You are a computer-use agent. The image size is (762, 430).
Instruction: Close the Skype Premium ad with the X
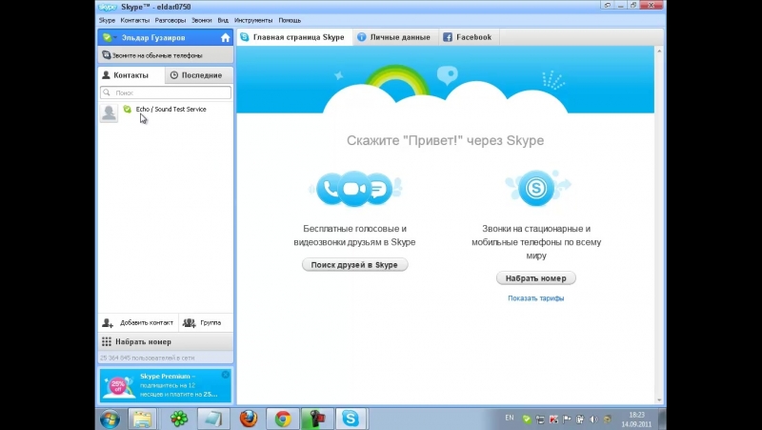click(x=226, y=375)
